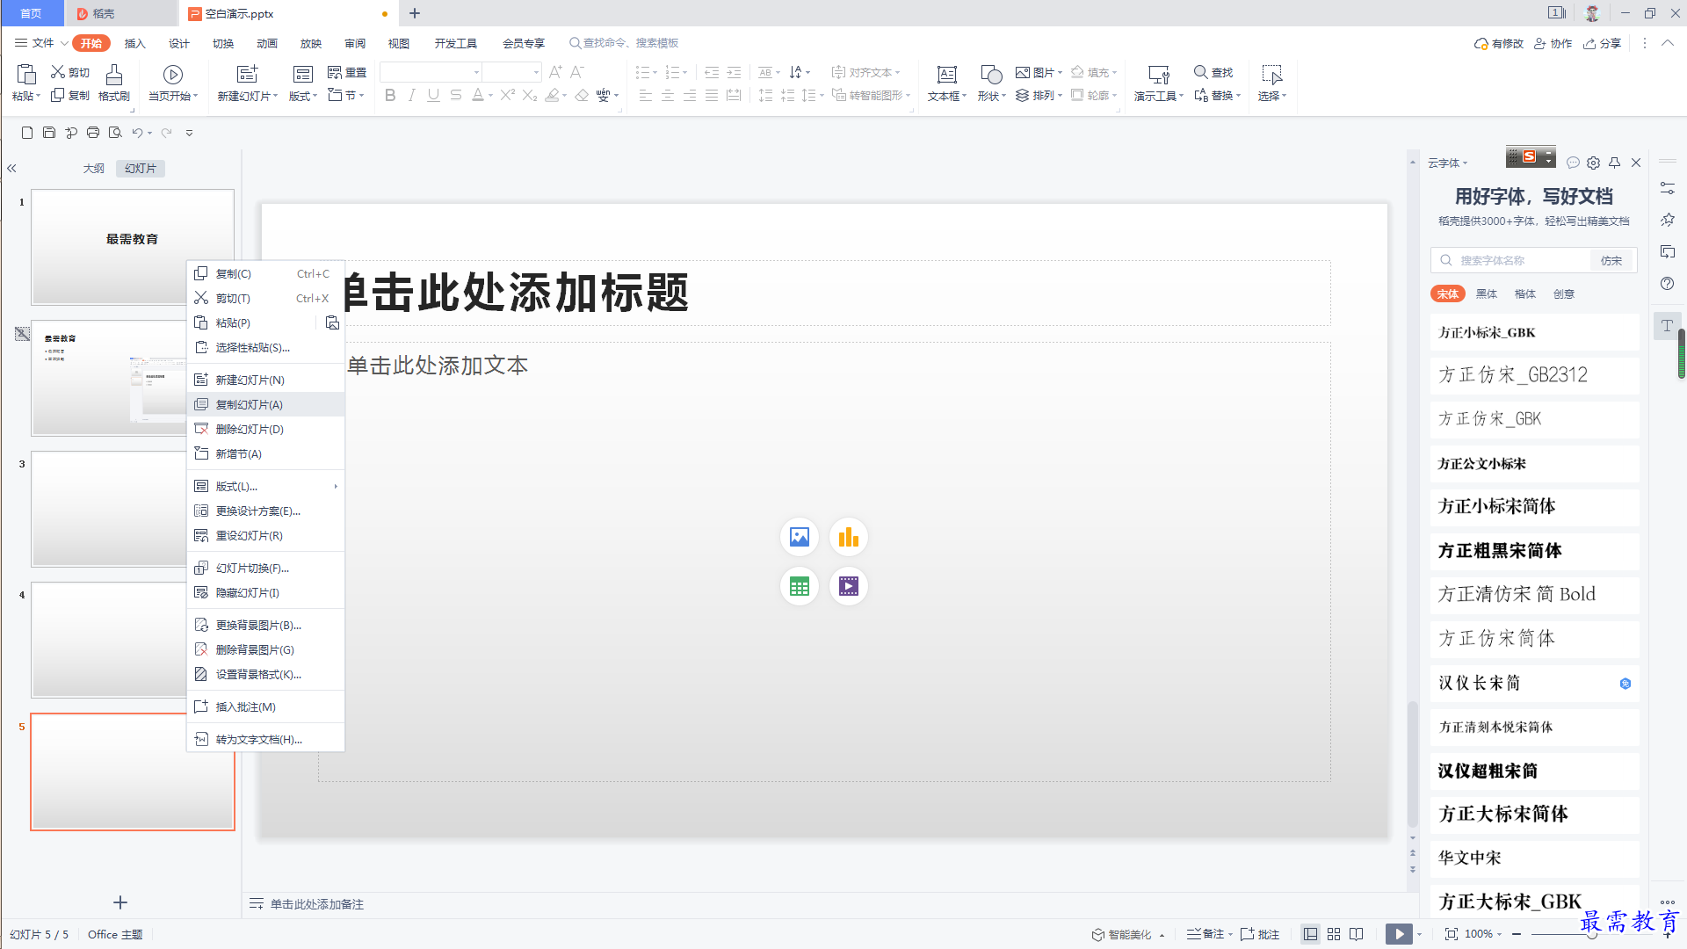
Task: Toggle Subscript formatting
Action: click(x=529, y=95)
